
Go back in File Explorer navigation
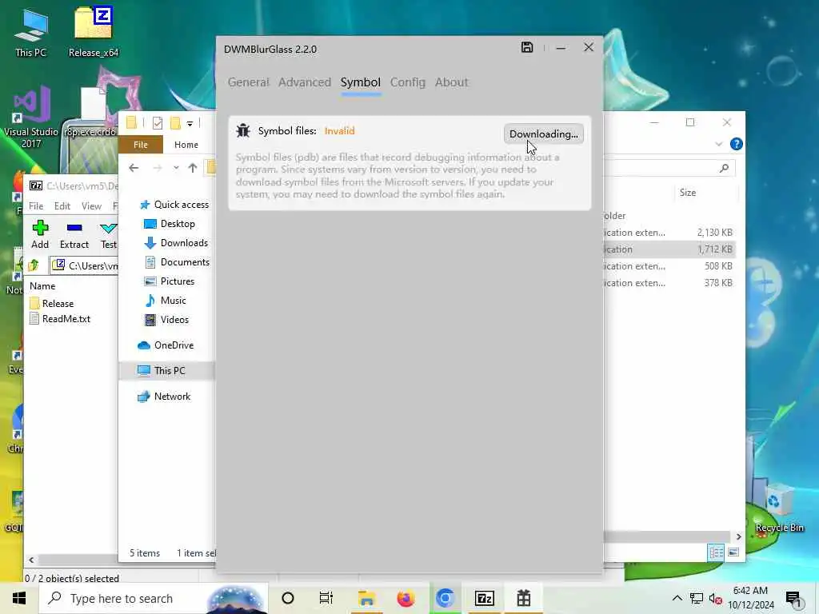(x=134, y=168)
